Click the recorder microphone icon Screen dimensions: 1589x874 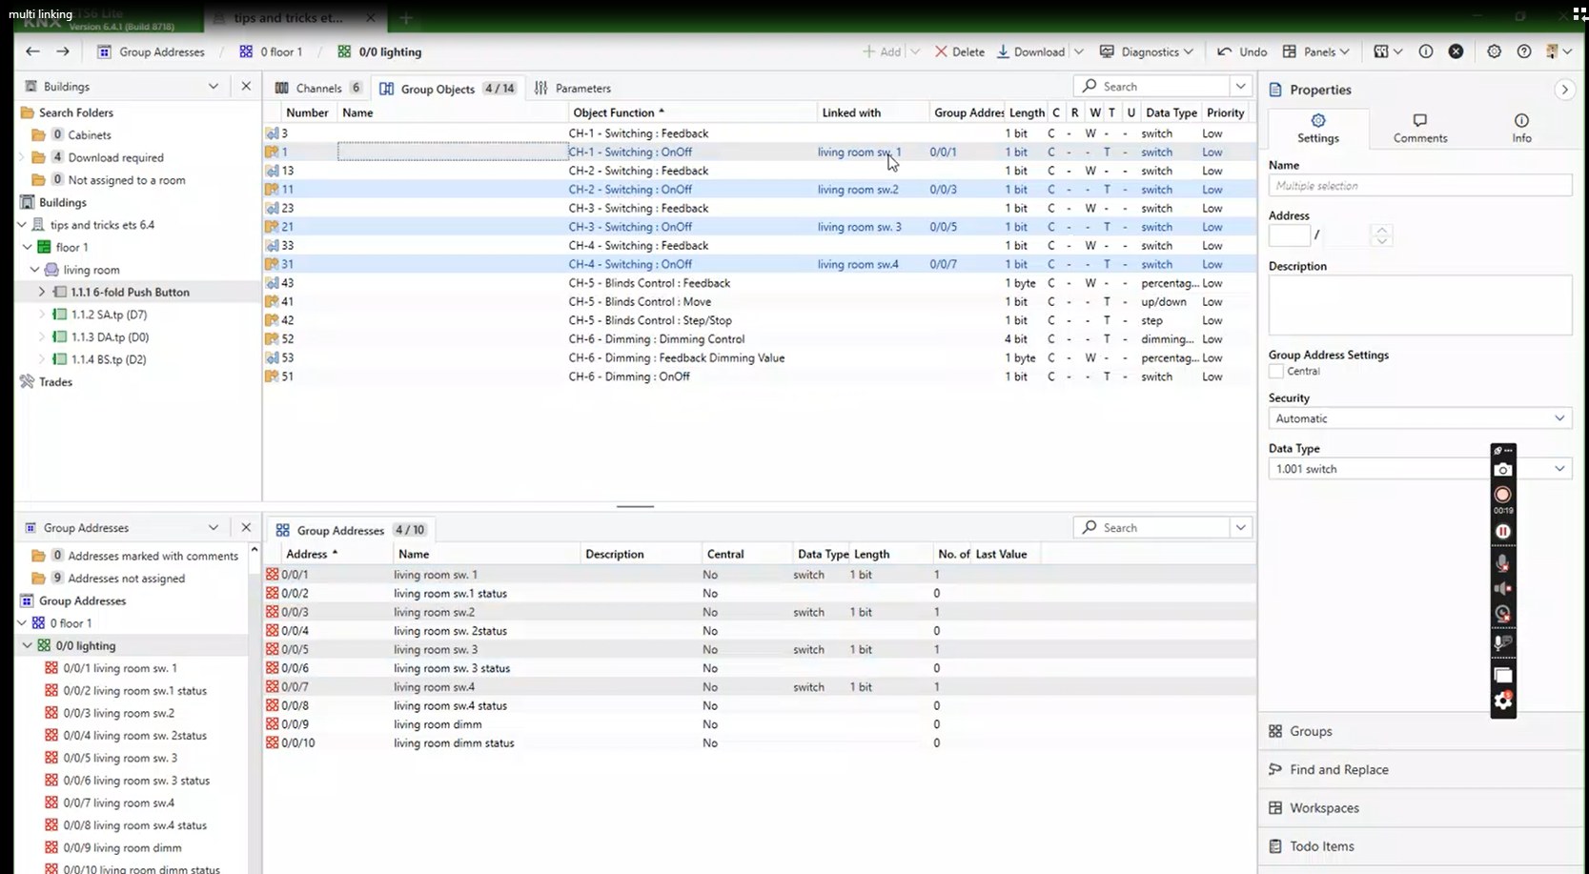[x=1503, y=563]
